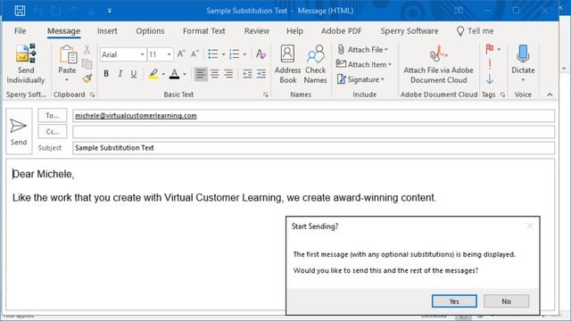Click the Cut scissors icon
The width and height of the screenshot is (571, 321).
click(87, 50)
